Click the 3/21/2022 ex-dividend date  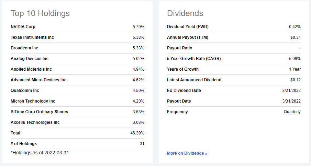point(291,91)
